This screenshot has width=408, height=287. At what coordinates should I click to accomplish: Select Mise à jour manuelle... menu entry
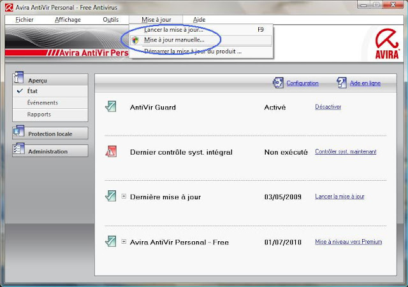pyautogui.click(x=201, y=40)
